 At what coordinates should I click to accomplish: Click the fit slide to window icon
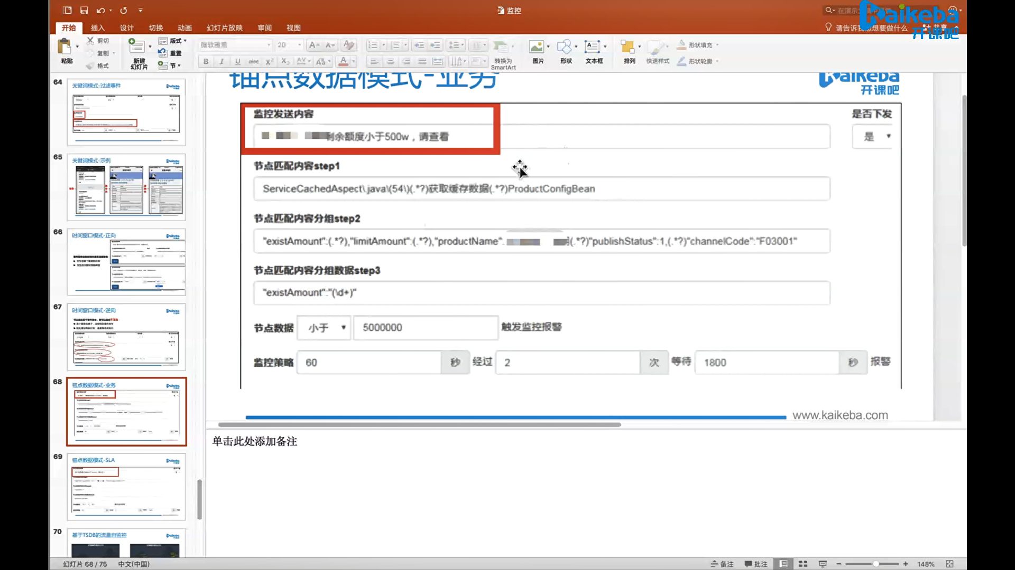[x=949, y=564]
